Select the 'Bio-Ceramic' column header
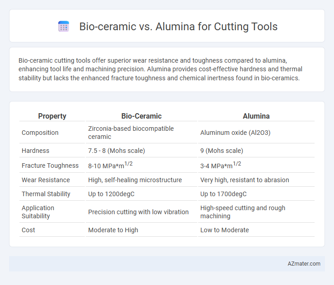 (x=141, y=116)
